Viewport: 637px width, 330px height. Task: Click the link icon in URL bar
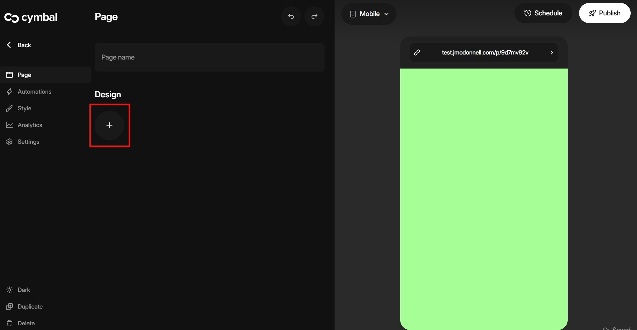(417, 52)
